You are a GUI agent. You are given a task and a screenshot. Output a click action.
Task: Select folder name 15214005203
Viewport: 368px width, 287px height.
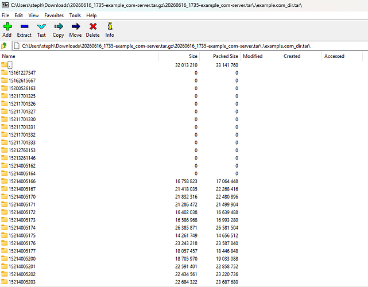click(x=22, y=282)
